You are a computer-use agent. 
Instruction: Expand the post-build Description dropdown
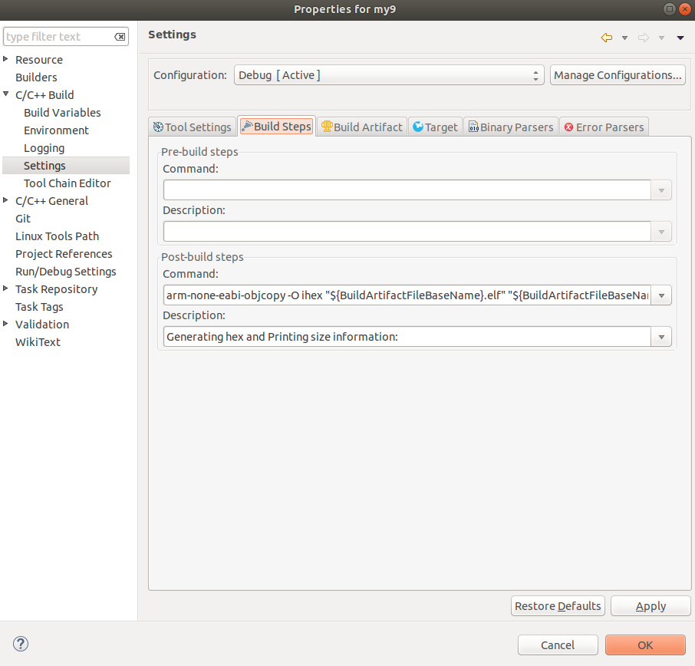point(661,337)
